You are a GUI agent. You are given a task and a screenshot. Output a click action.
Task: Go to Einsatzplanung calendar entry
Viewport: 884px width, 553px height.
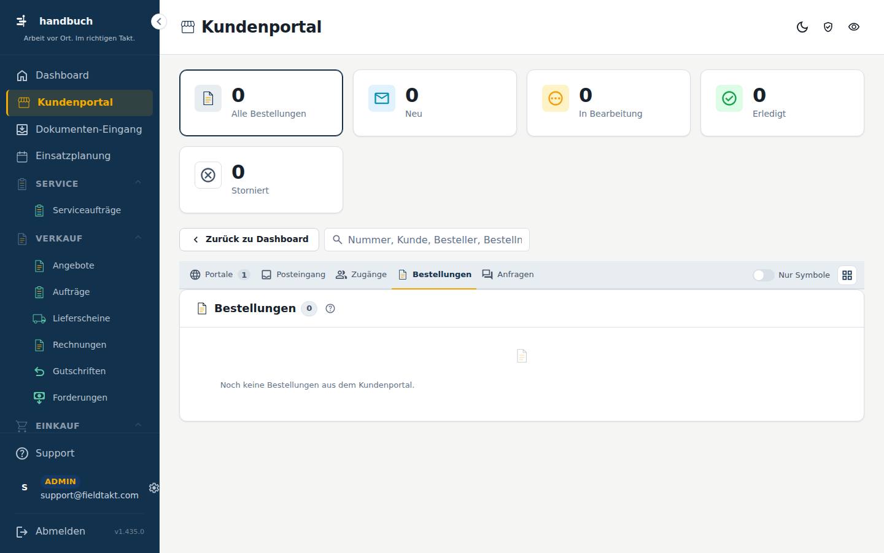point(80,156)
